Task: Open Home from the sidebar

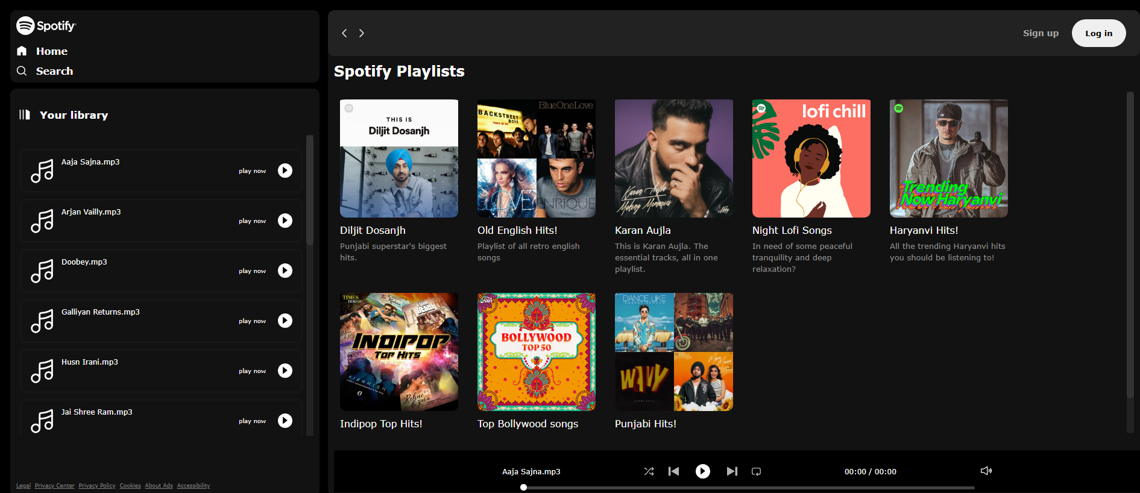Action: [x=51, y=51]
